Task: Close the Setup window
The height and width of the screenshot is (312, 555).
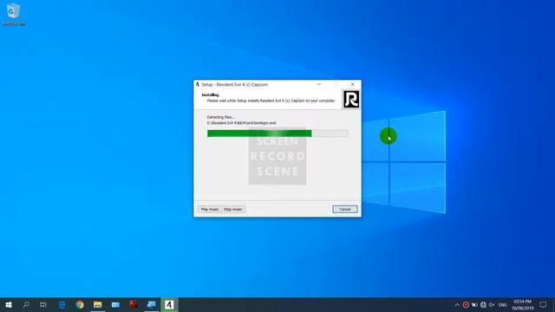Action: (353, 85)
